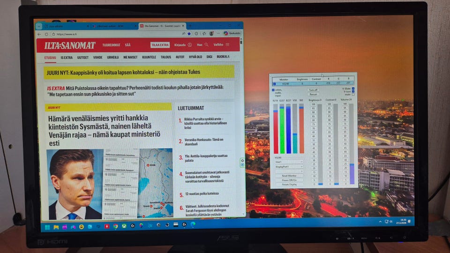
Task: Click the blue favorite star in address bar
Action: click(x=189, y=34)
